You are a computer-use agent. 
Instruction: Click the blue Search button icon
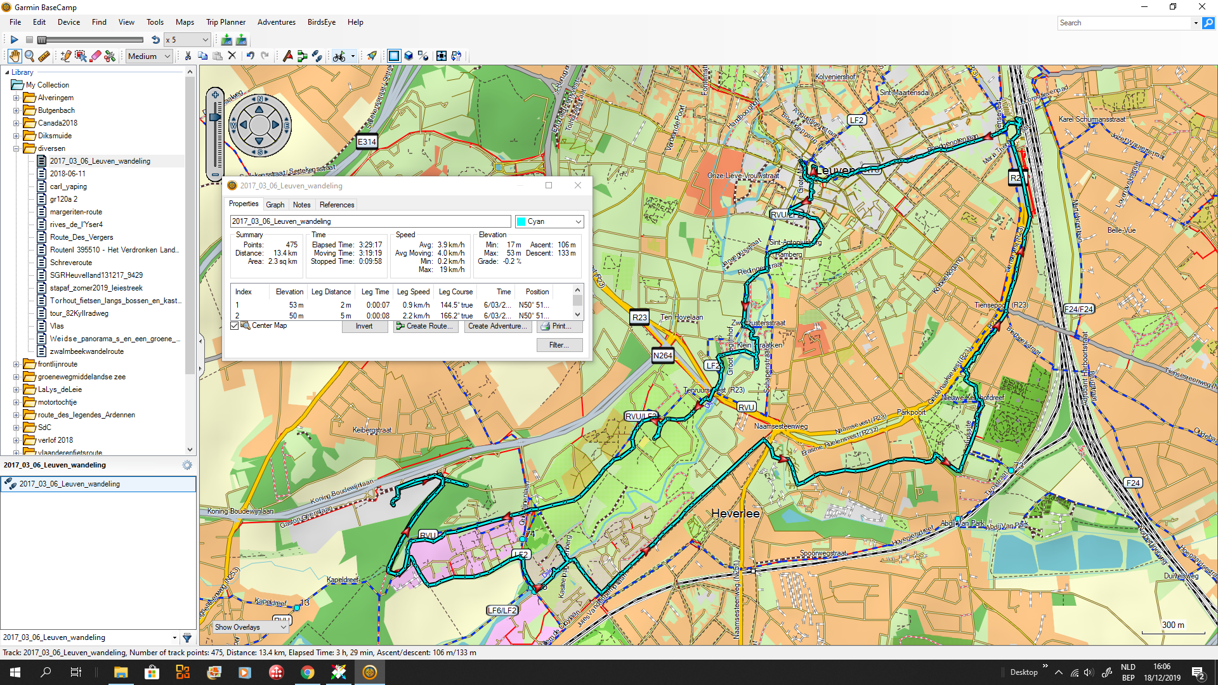1208,23
